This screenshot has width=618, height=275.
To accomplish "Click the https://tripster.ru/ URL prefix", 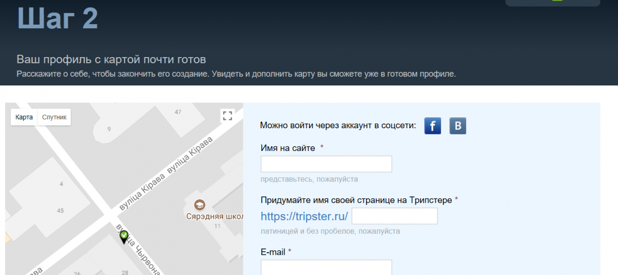I will [304, 217].
